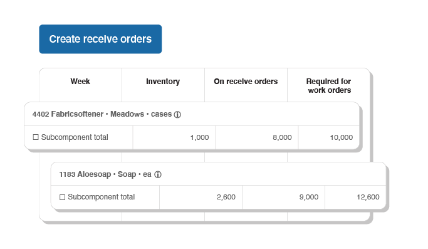Select the On receive orders column header

246,82
